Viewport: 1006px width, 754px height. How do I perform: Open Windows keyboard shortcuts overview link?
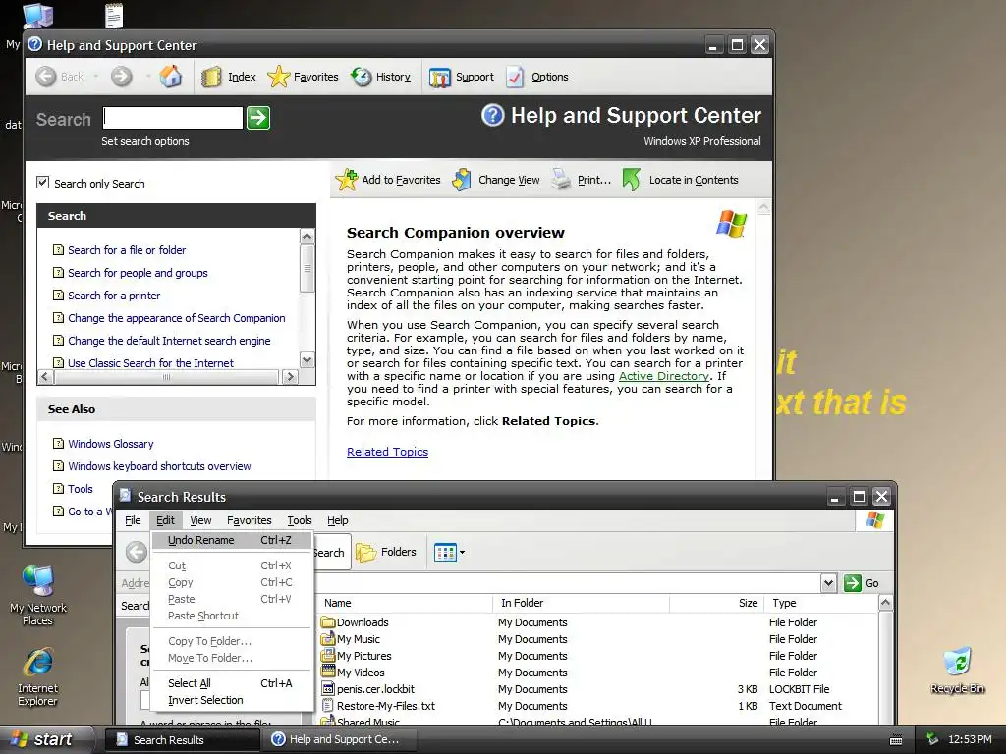[x=159, y=466]
